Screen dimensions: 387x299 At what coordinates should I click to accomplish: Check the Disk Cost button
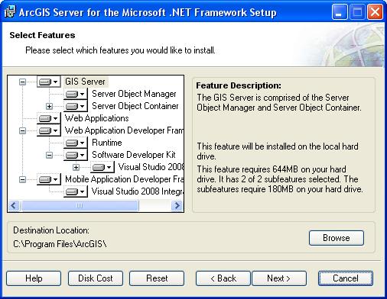96,278
